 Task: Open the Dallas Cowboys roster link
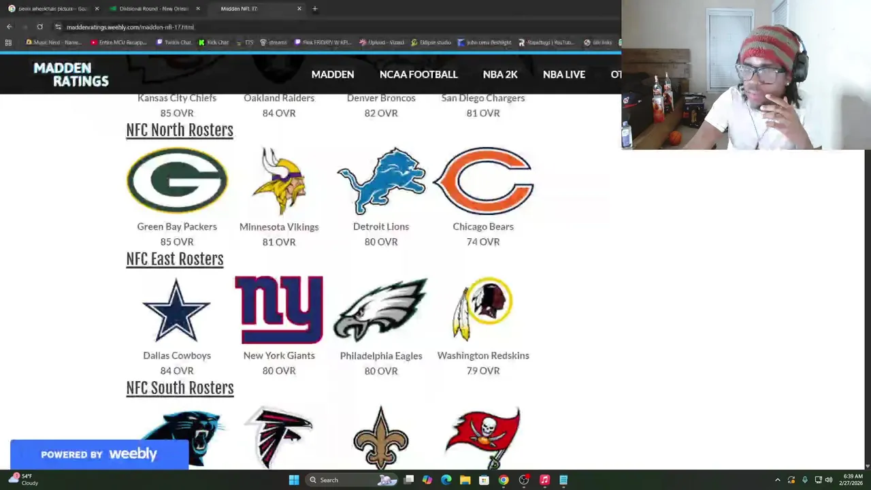tap(177, 355)
